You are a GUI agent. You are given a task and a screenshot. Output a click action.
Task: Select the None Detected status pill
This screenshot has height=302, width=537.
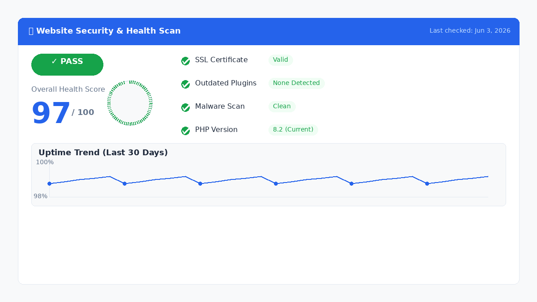pyautogui.click(x=296, y=83)
